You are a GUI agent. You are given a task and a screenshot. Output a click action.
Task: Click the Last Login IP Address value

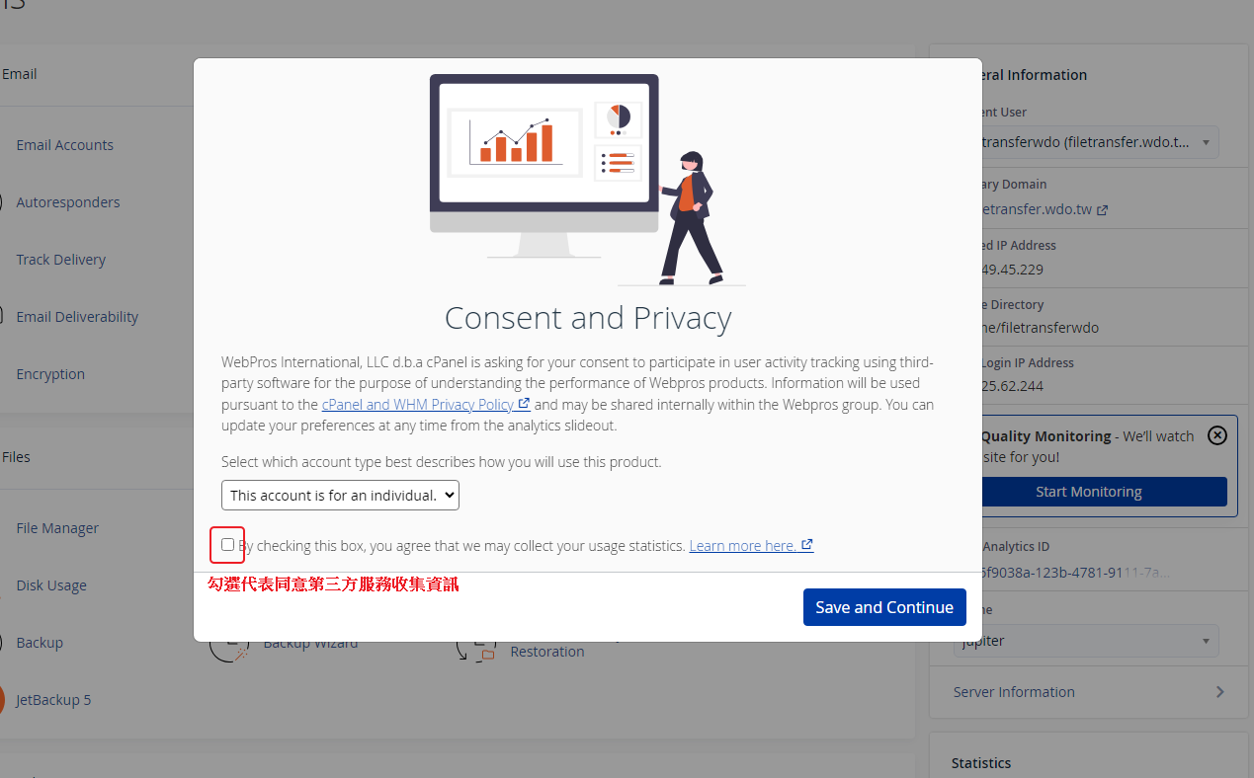(x=1013, y=386)
